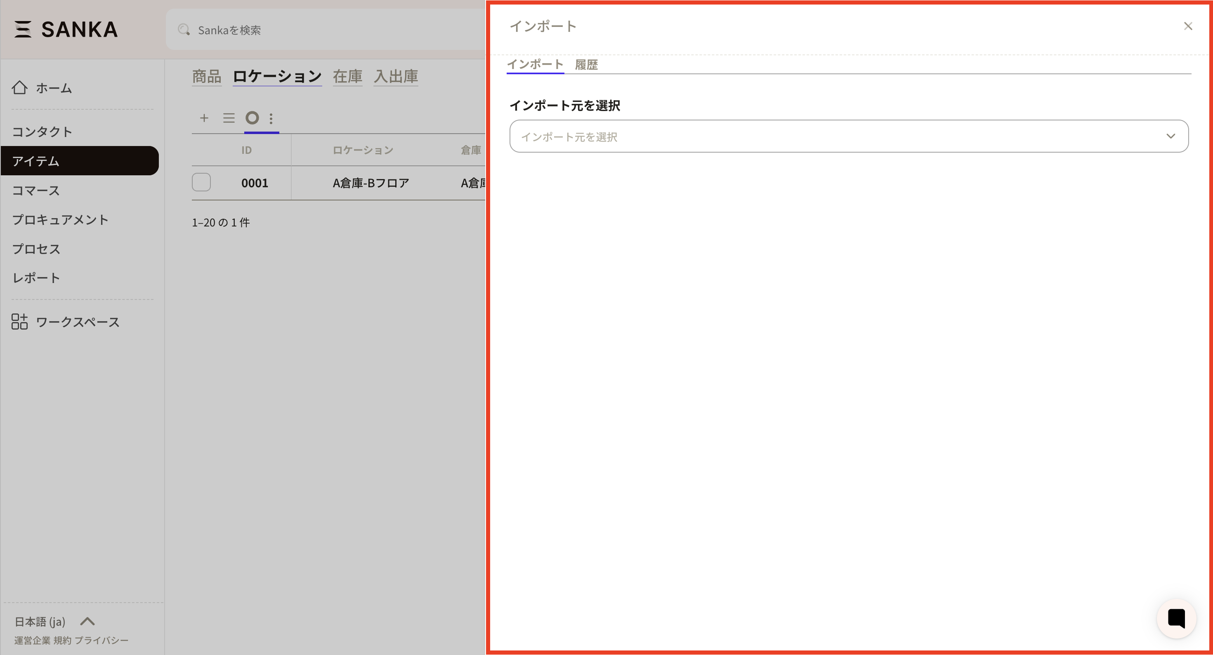Open the chat bubble widget
The height and width of the screenshot is (655, 1213).
click(1176, 618)
